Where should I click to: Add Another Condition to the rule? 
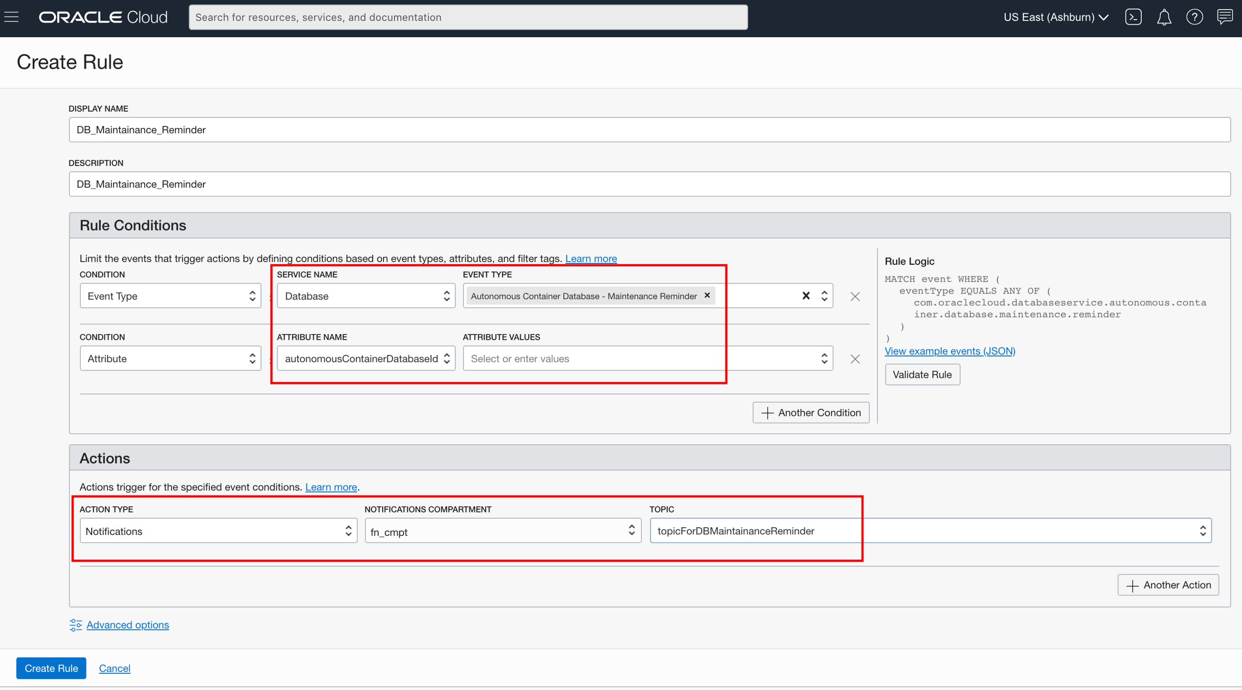[811, 413]
